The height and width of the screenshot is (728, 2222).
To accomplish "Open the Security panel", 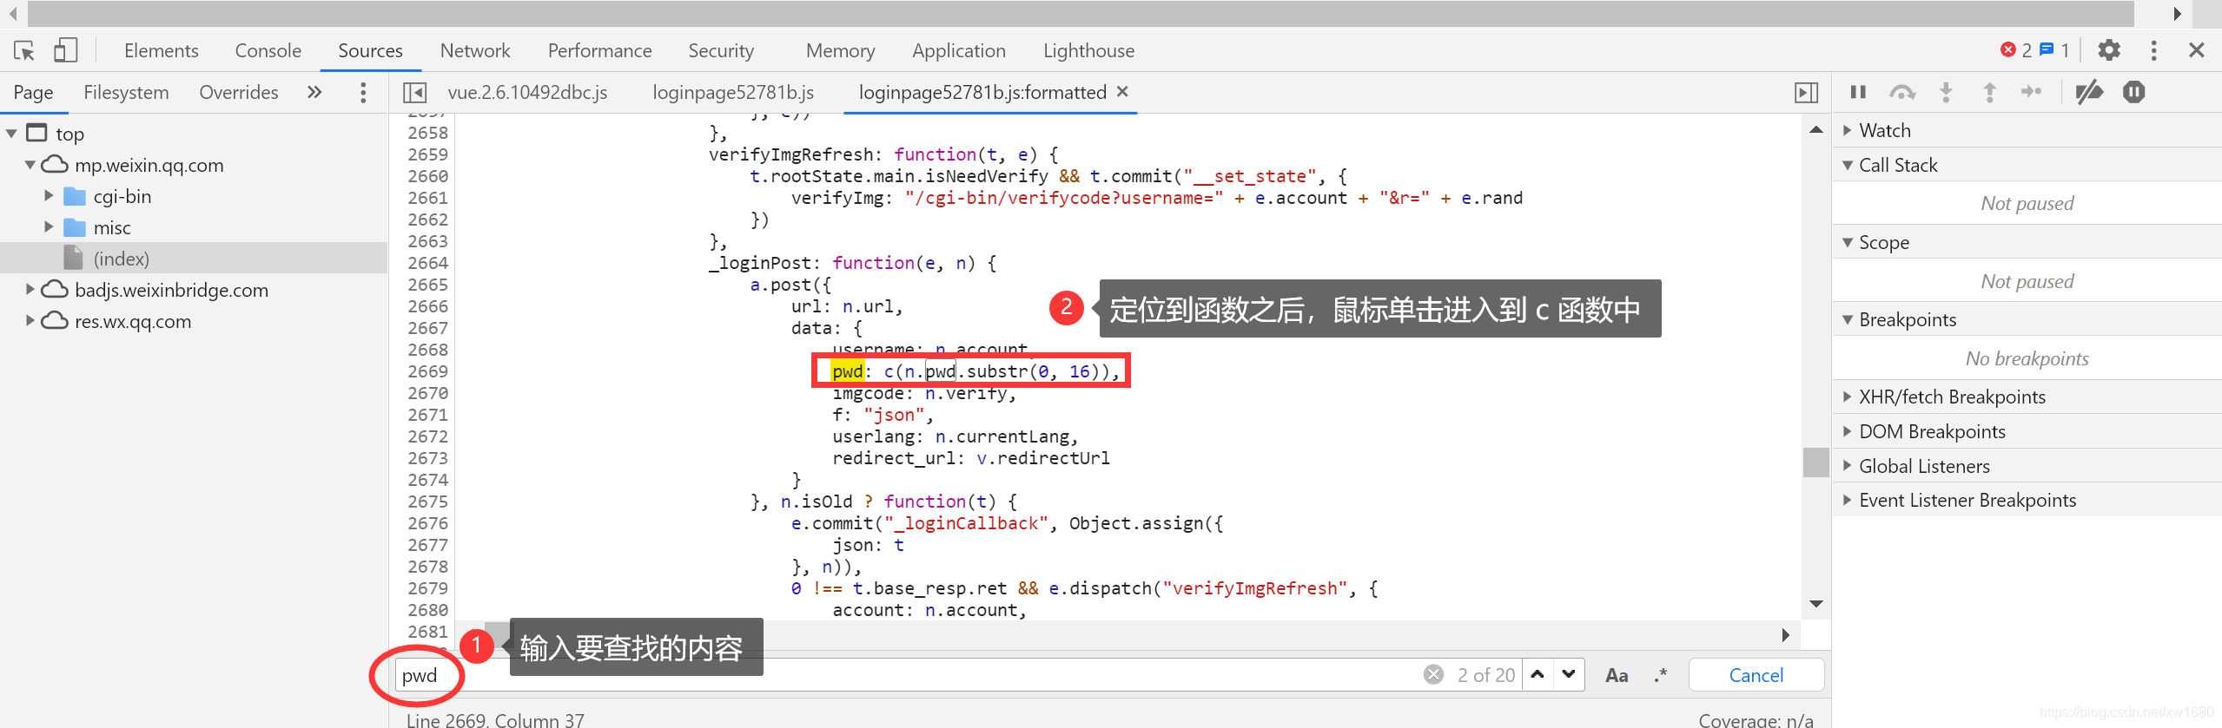I will 721,50.
